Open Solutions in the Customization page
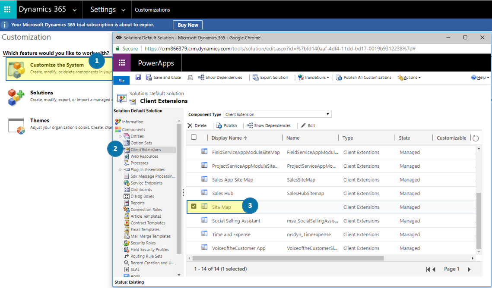 [41, 93]
